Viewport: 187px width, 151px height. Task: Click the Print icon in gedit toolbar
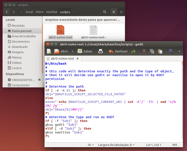[100, 51]
